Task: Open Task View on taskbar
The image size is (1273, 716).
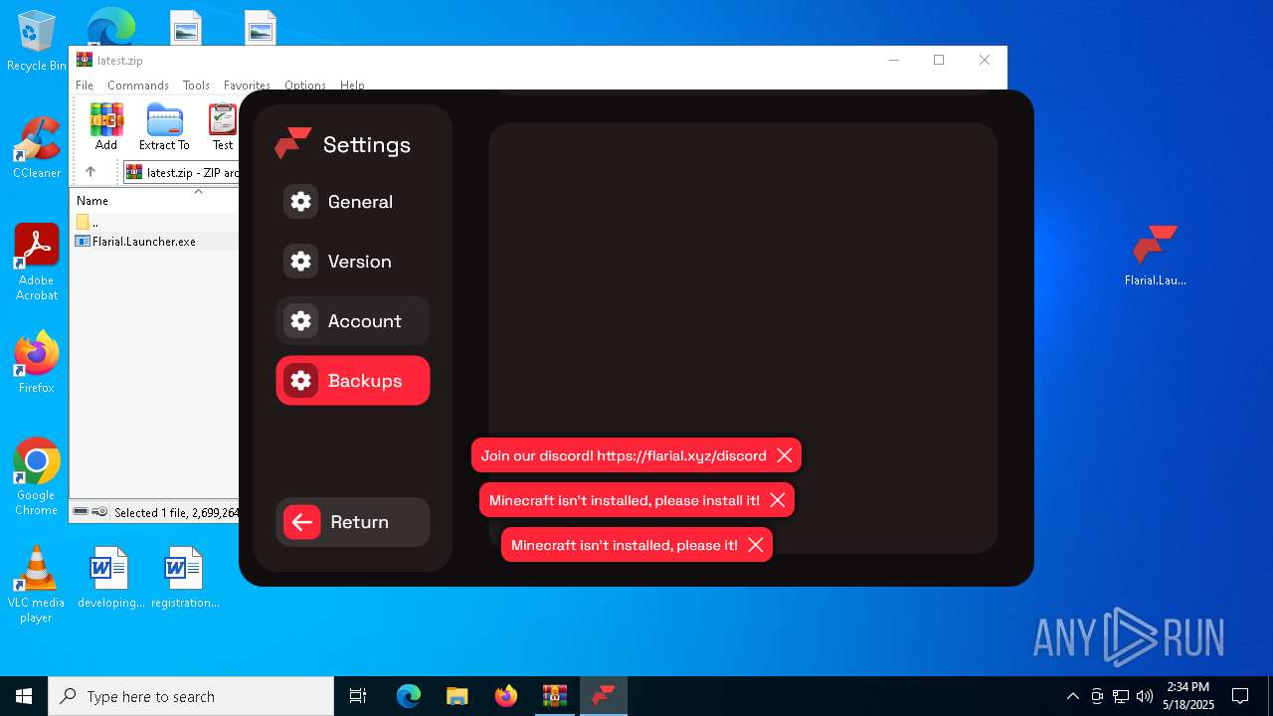Action: pyautogui.click(x=358, y=696)
